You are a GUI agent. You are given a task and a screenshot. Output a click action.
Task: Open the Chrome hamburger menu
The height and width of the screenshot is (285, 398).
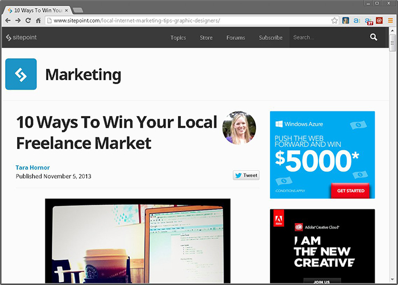pyautogui.click(x=391, y=20)
